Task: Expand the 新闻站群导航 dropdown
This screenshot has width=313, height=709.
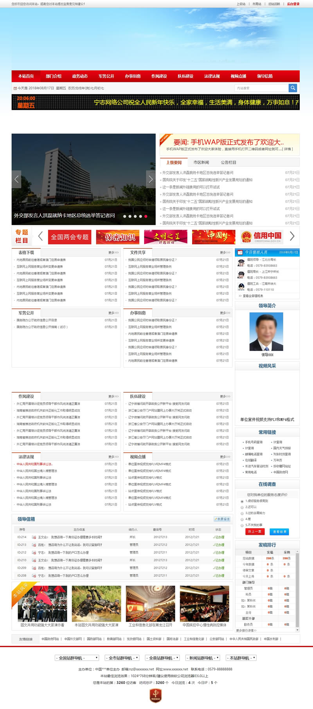Action: (202, 658)
